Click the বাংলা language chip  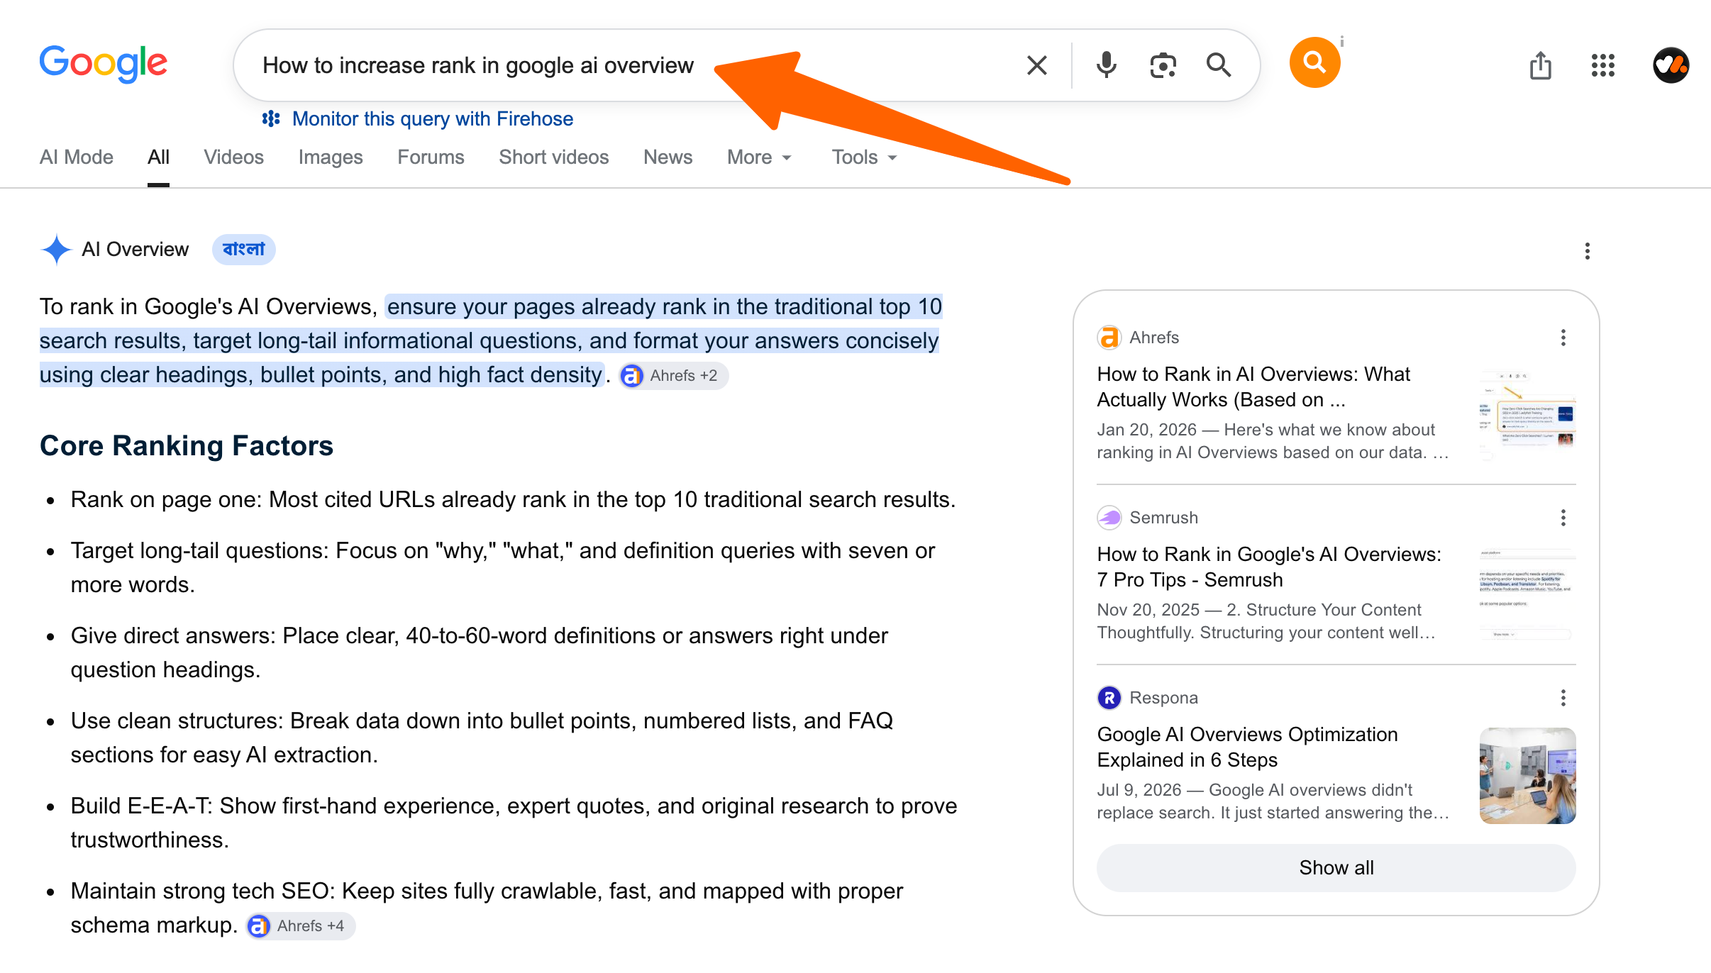click(243, 249)
